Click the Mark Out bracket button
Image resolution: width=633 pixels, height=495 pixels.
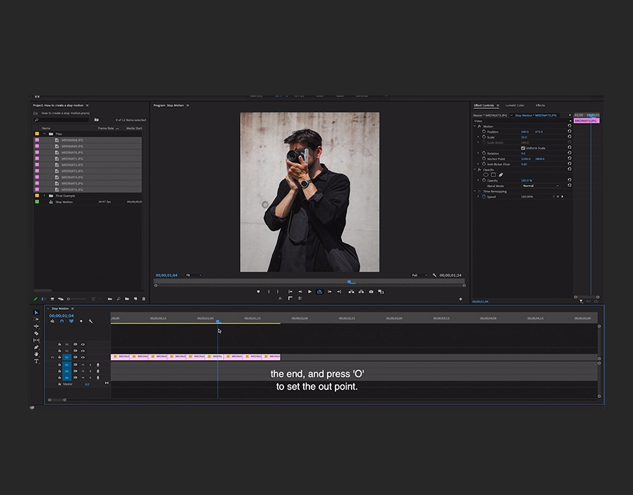(x=277, y=292)
